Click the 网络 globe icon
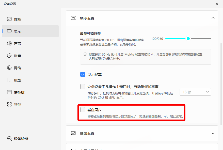This screenshot has width=223, height=150. point(9,68)
